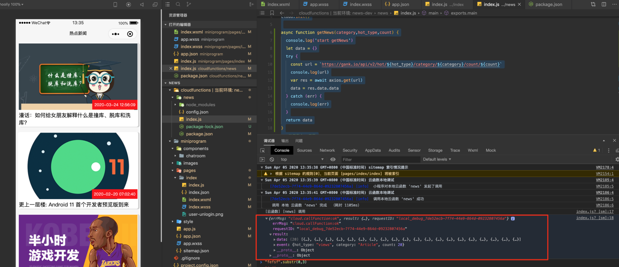
Task: Switch to the 问题 panel tab
Action: coord(299,141)
